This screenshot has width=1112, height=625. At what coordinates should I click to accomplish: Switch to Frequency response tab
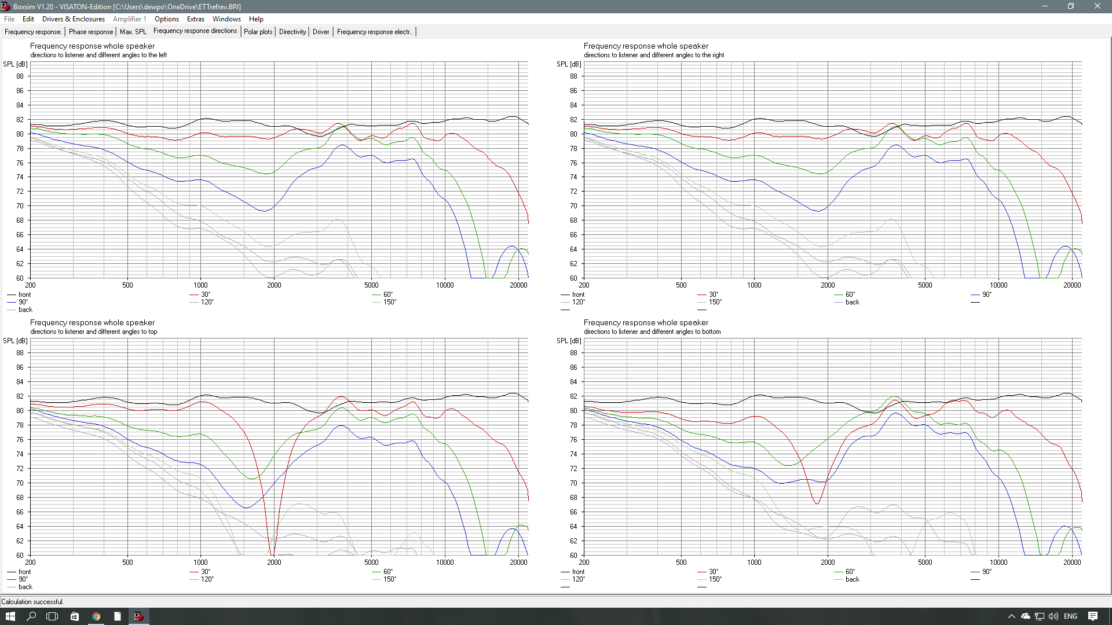(x=33, y=32)
